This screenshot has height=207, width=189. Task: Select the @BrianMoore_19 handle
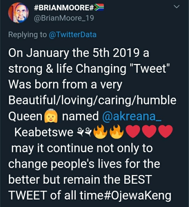pos(64,18)
